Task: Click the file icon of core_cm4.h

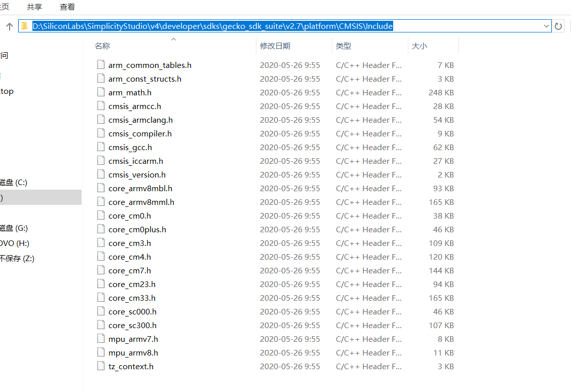Action: coord(101,257)
